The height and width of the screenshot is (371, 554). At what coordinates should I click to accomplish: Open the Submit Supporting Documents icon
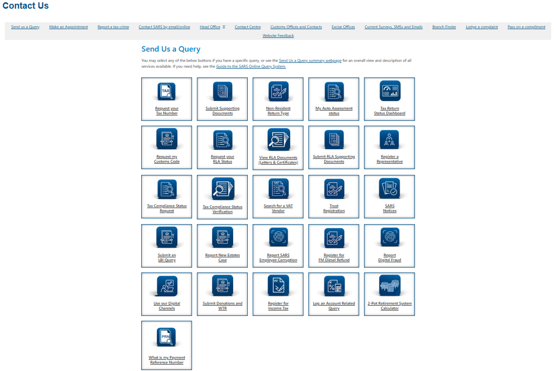point(223,91)
